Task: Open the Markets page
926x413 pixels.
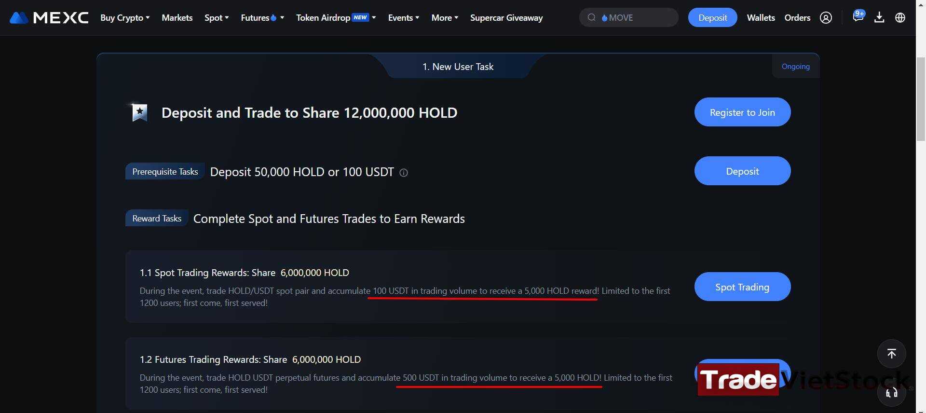Action: [177, 18]
